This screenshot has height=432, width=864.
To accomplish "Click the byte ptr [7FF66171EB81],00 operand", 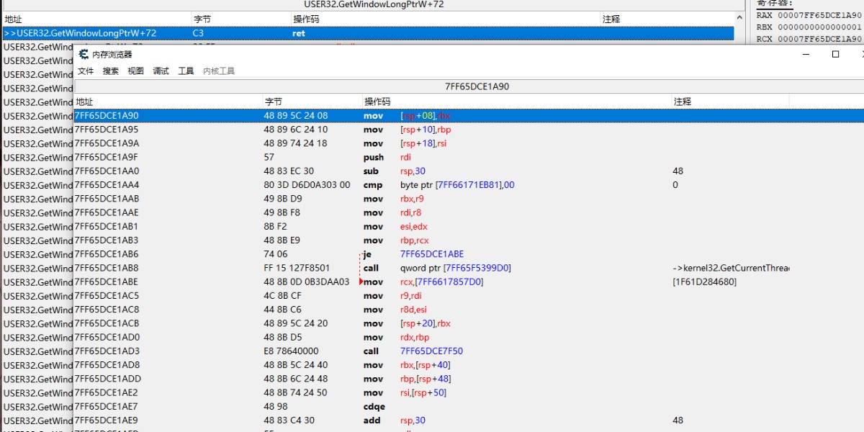I will click(x=457, y=185).
